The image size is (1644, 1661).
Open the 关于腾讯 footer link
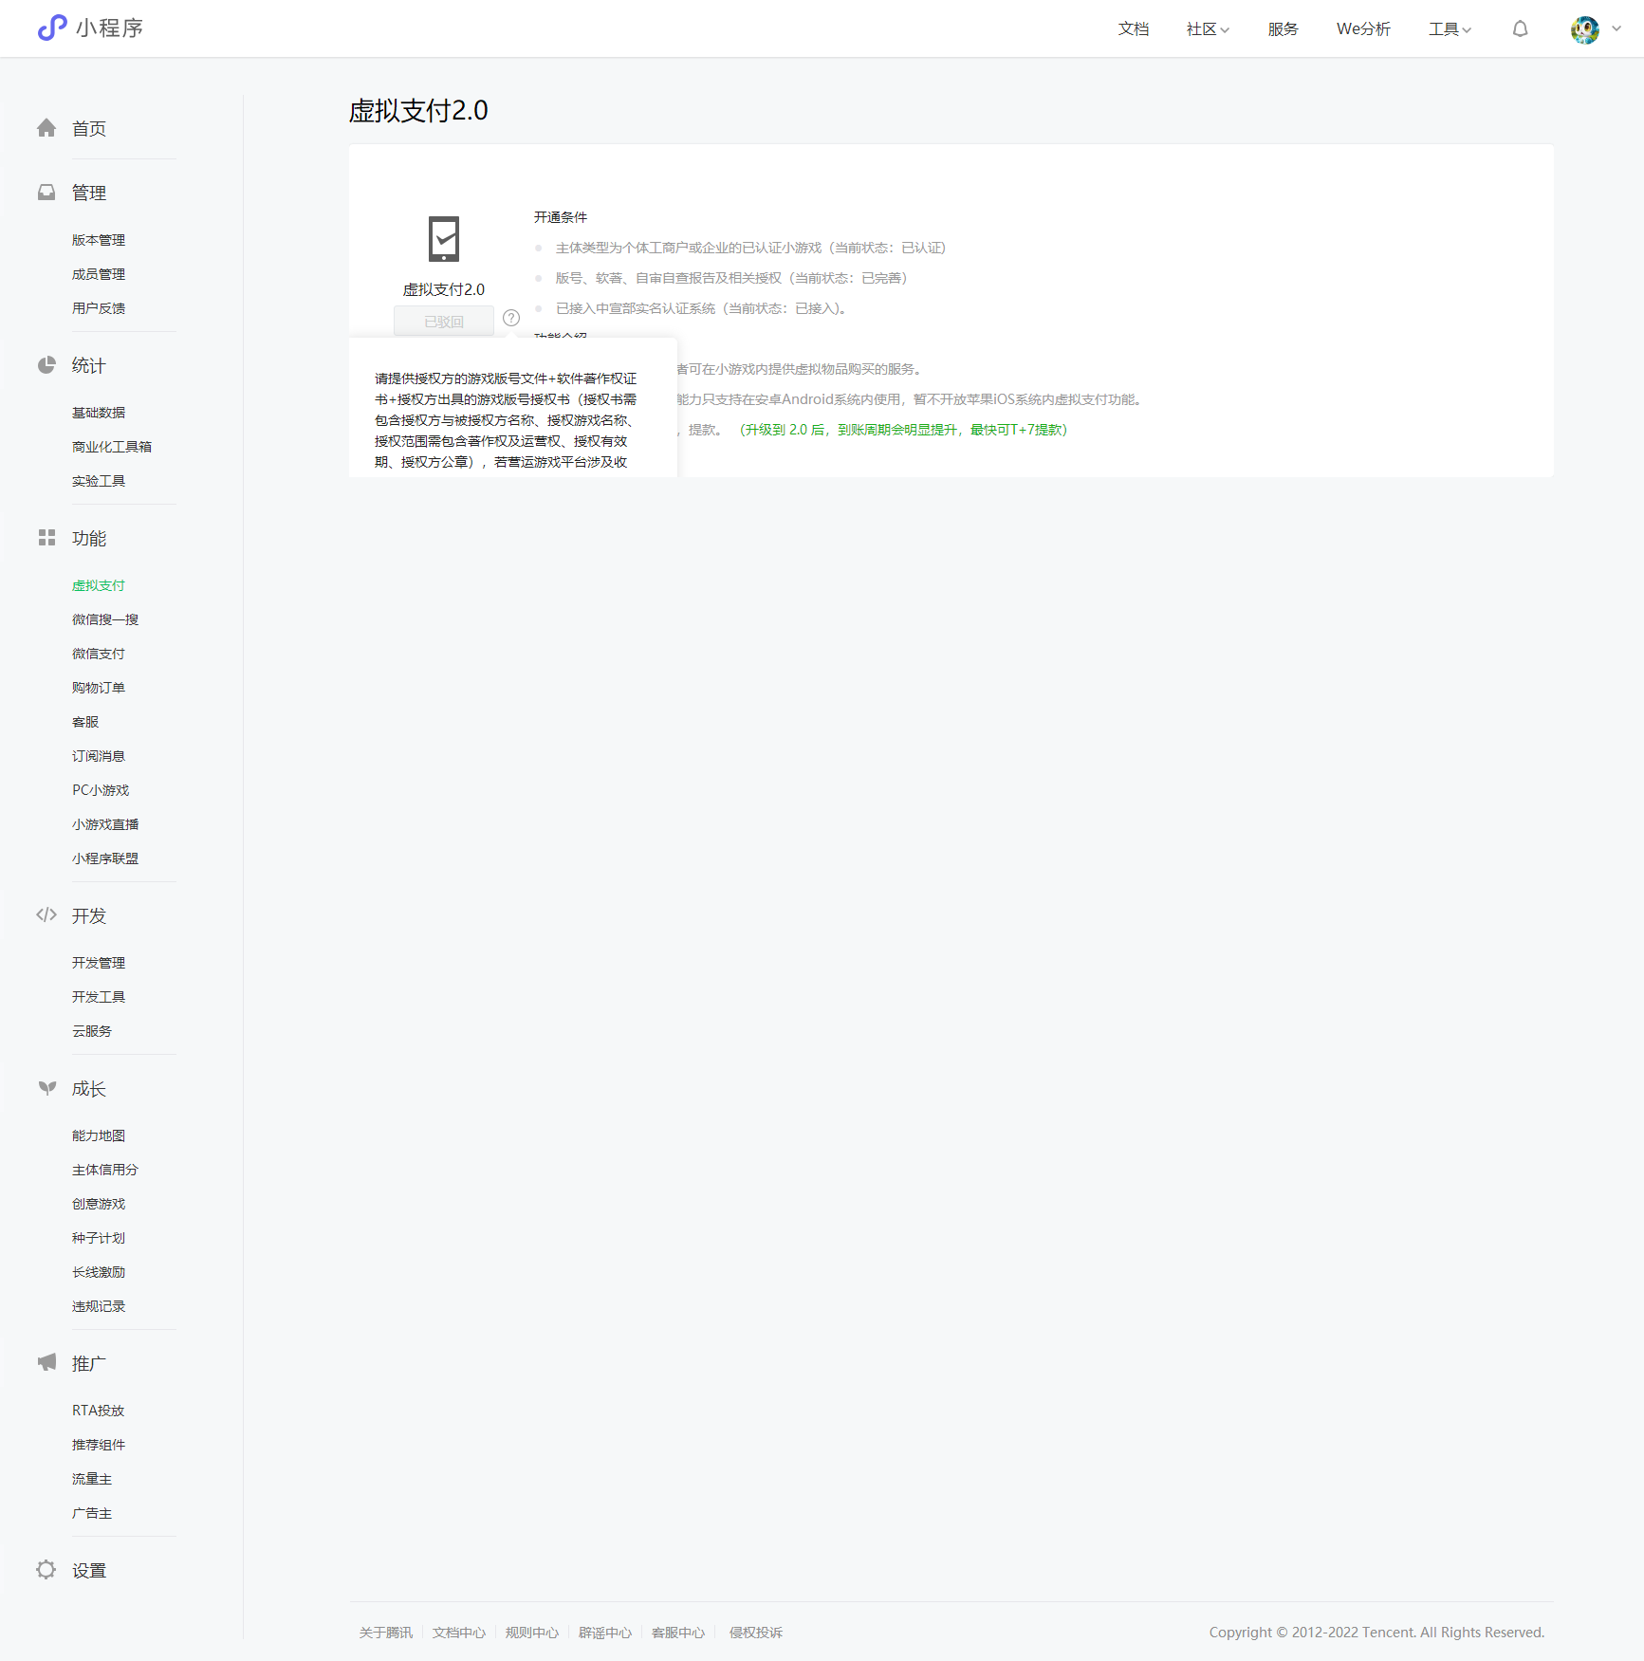386,1633
